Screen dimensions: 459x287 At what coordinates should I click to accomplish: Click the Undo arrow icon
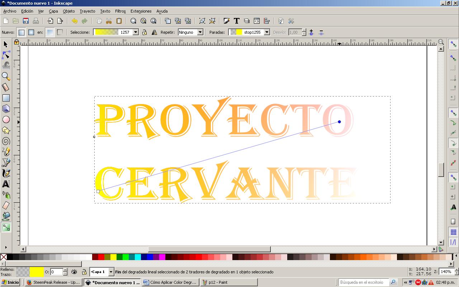(75, 21)
